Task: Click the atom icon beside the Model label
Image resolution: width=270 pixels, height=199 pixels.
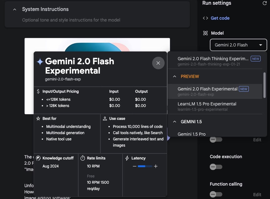Action: (x=205, y=33)
